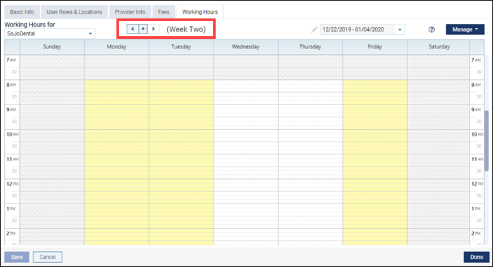
Task: Click the Done button
Action: (477, 257)
